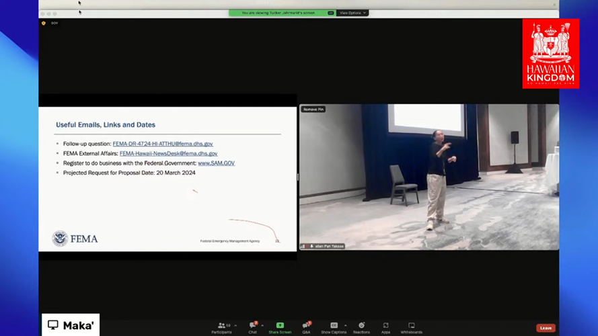598x336 pixels.
Task: Click the encryption shield icon
Action: point(44,23)
